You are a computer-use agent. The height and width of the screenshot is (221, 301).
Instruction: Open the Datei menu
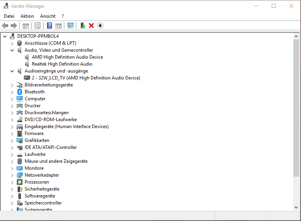point(9,16)
